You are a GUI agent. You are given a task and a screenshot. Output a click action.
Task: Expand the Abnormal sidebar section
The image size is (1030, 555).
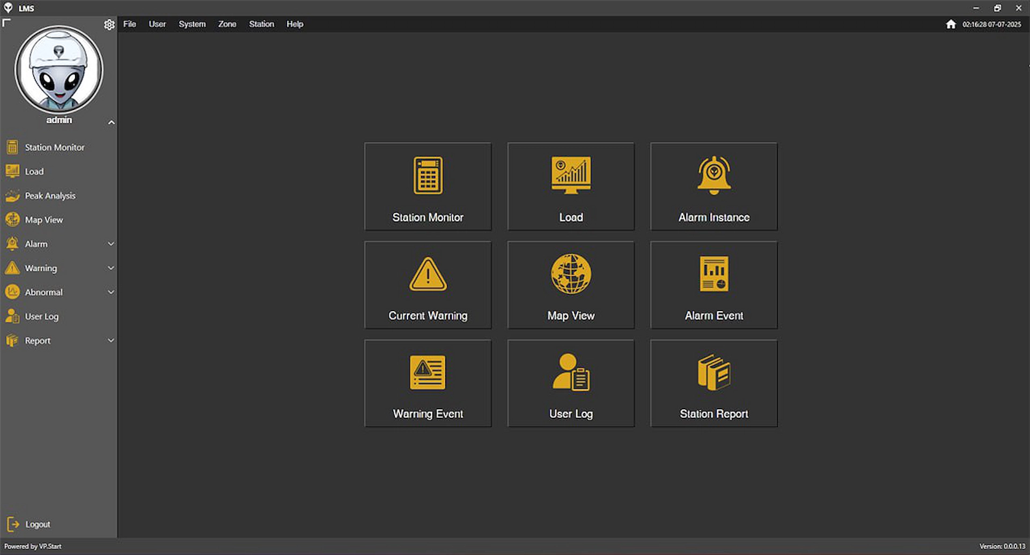[x=111, y=292]
